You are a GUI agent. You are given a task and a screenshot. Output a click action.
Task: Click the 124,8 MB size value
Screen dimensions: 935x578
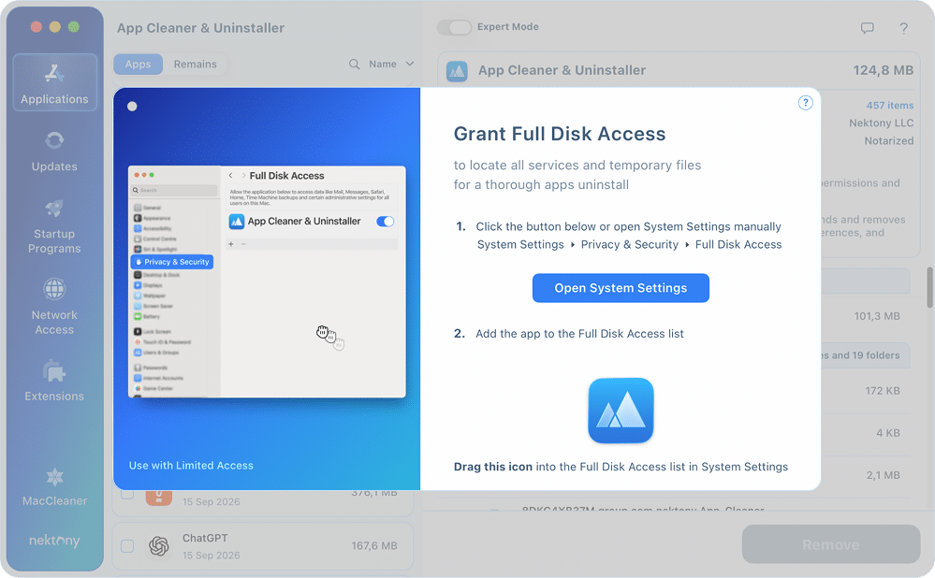point(884,70)
